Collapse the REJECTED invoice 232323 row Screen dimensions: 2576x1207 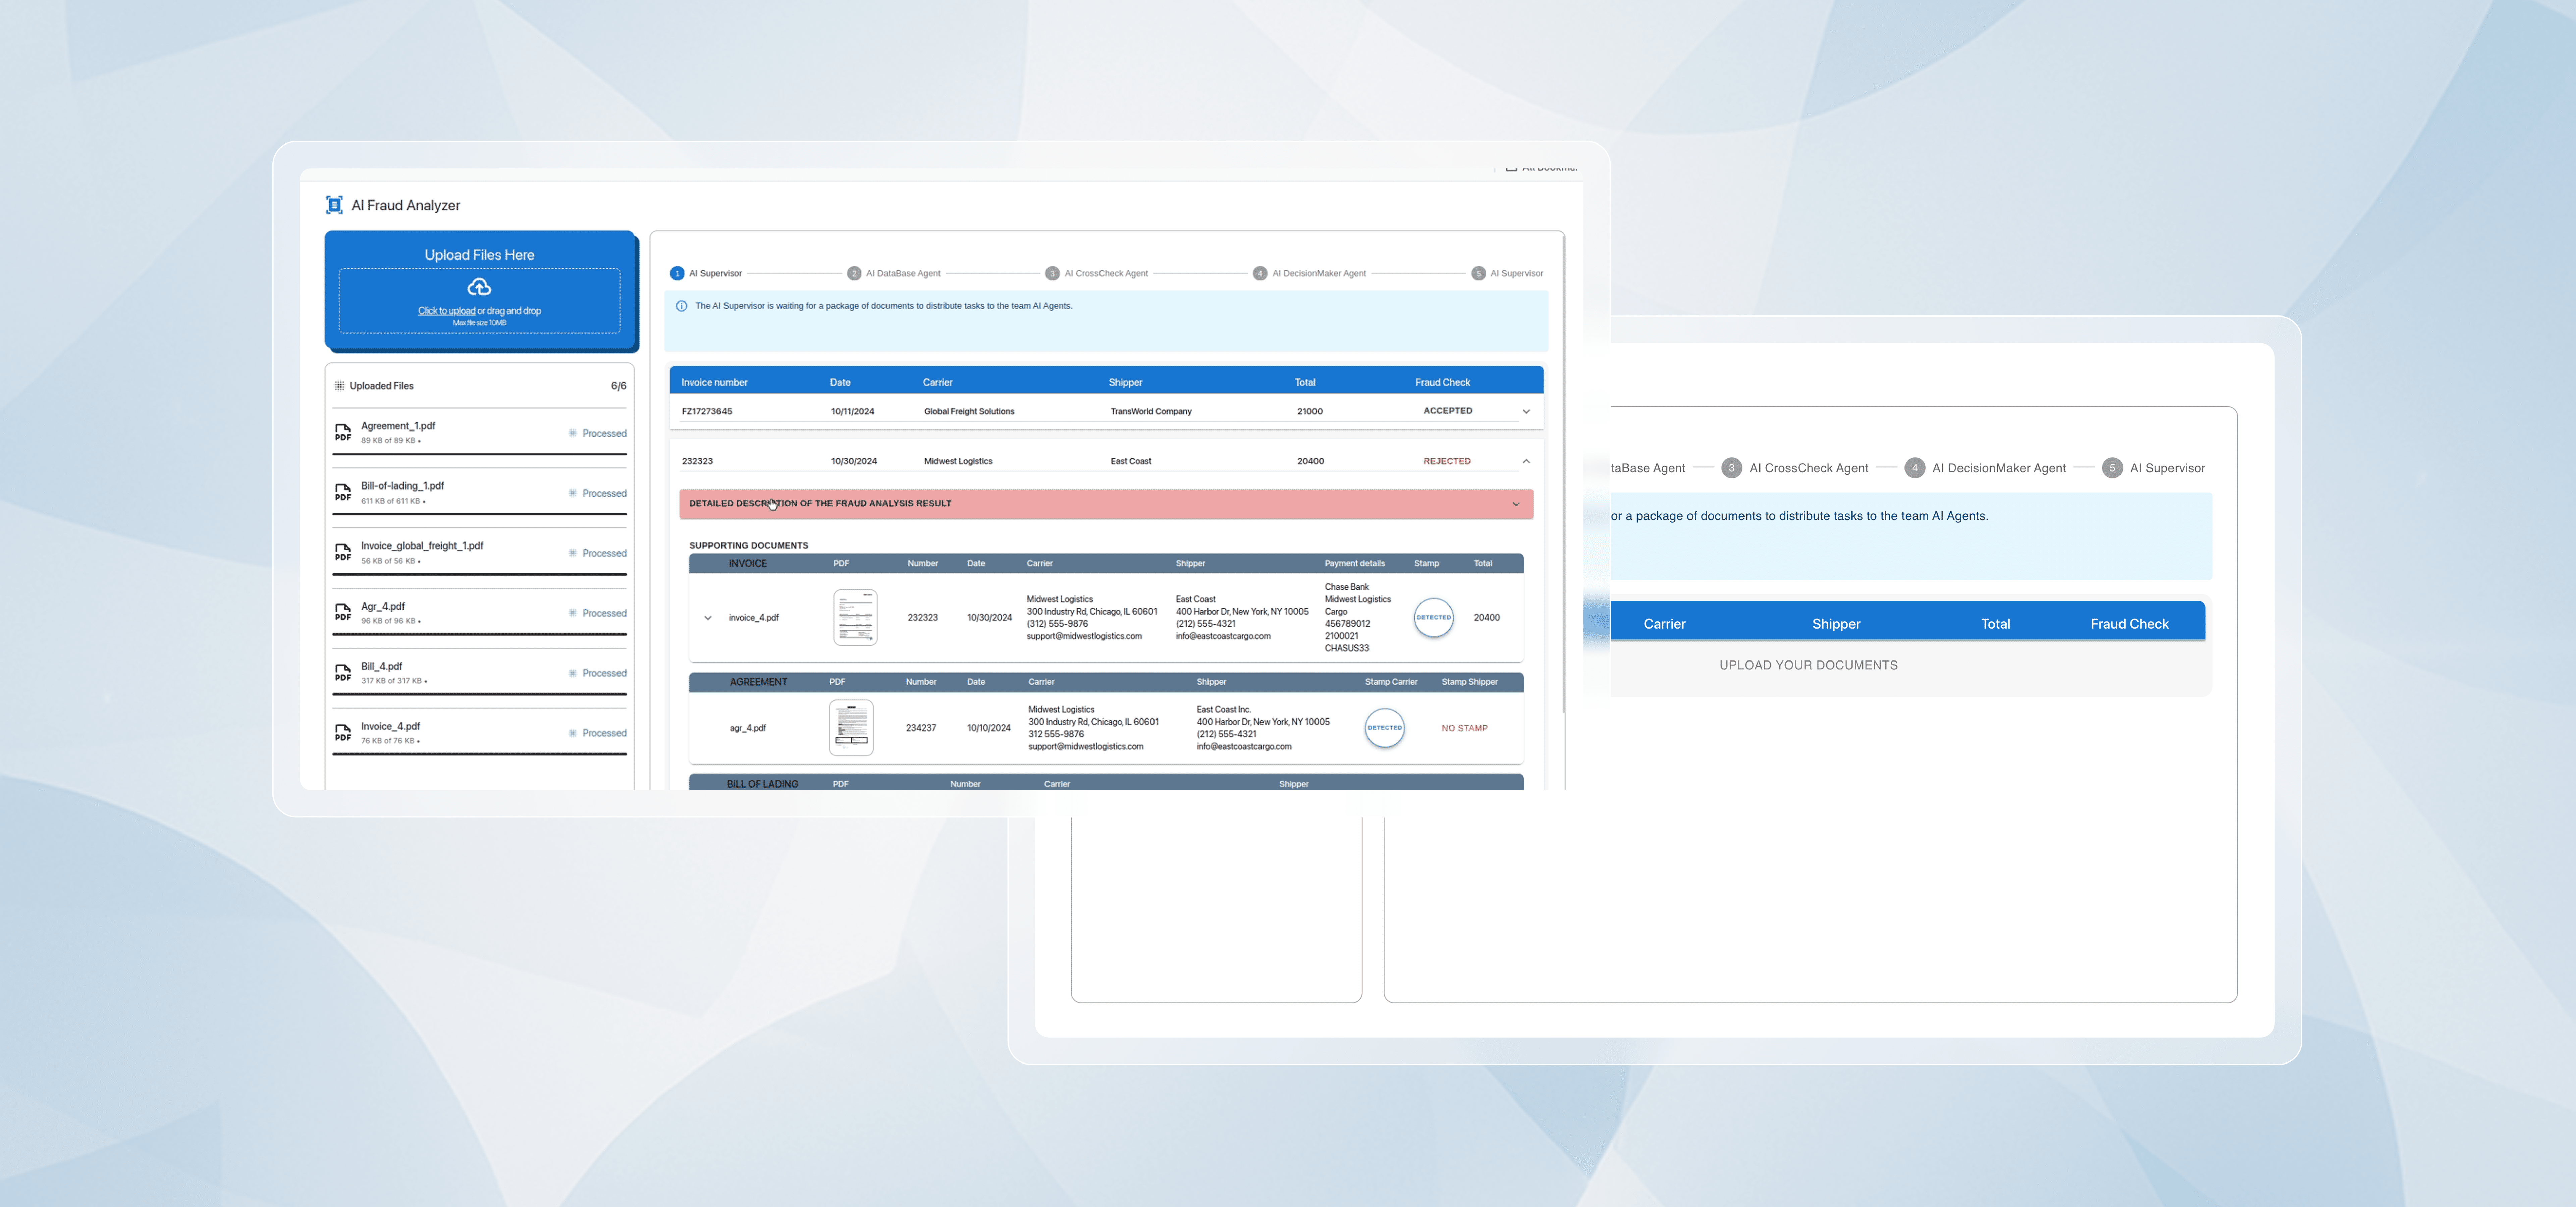click(x=1526, y=462)
